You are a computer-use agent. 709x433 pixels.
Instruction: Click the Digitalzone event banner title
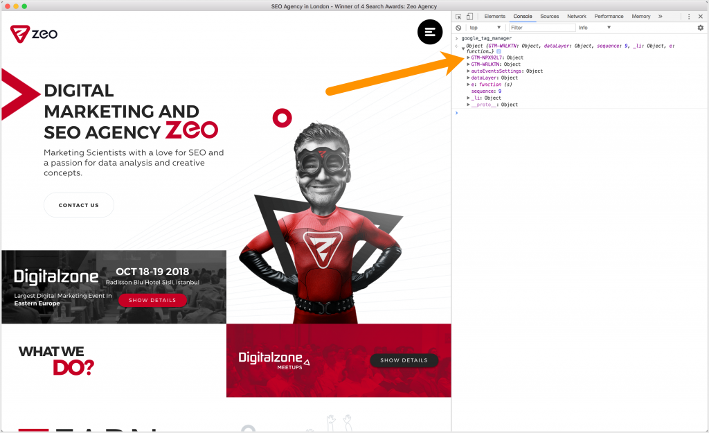point(56,276)
